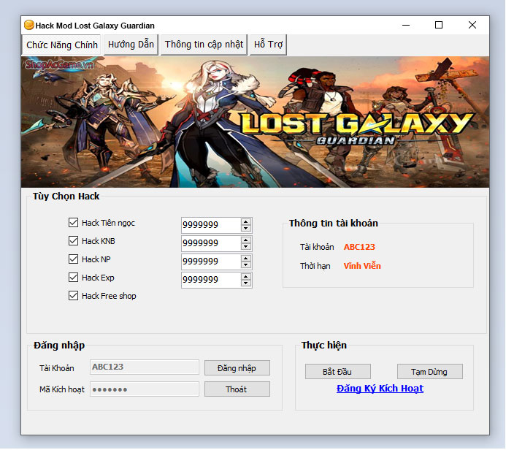
Task: Click the Đăng nhập button
Action: pos(237,368)
